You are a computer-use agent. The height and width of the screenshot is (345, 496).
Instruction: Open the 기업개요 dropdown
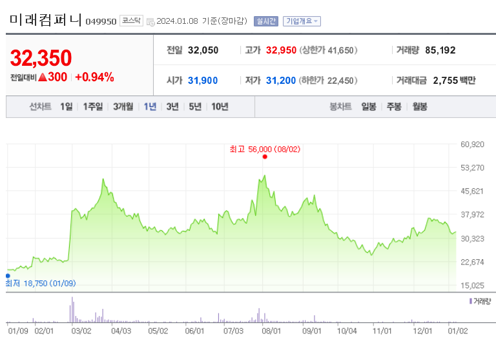302,21
